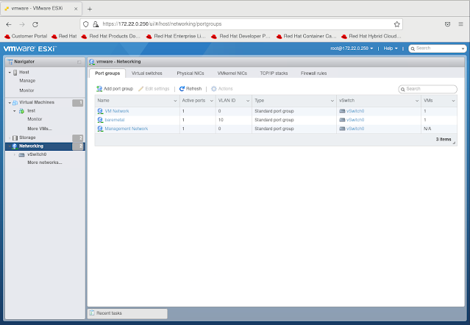Click More VMs... in Navigator

(40, 129)
